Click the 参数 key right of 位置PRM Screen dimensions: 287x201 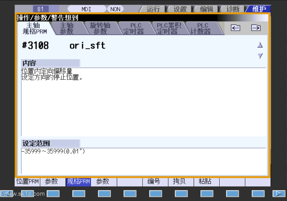pos(53,182)
